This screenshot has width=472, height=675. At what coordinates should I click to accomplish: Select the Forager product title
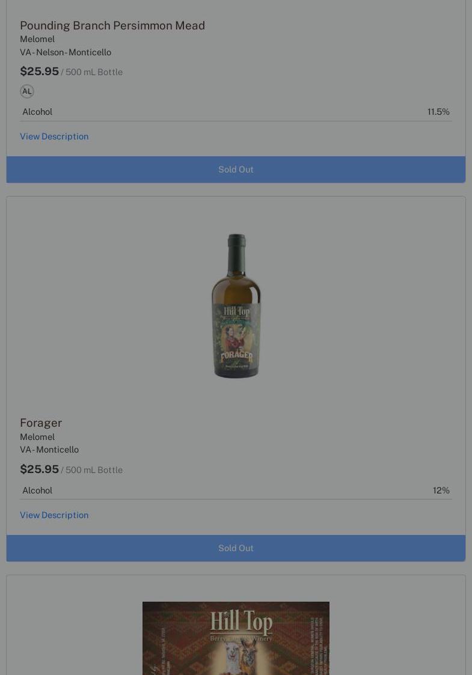pos(41,423)
